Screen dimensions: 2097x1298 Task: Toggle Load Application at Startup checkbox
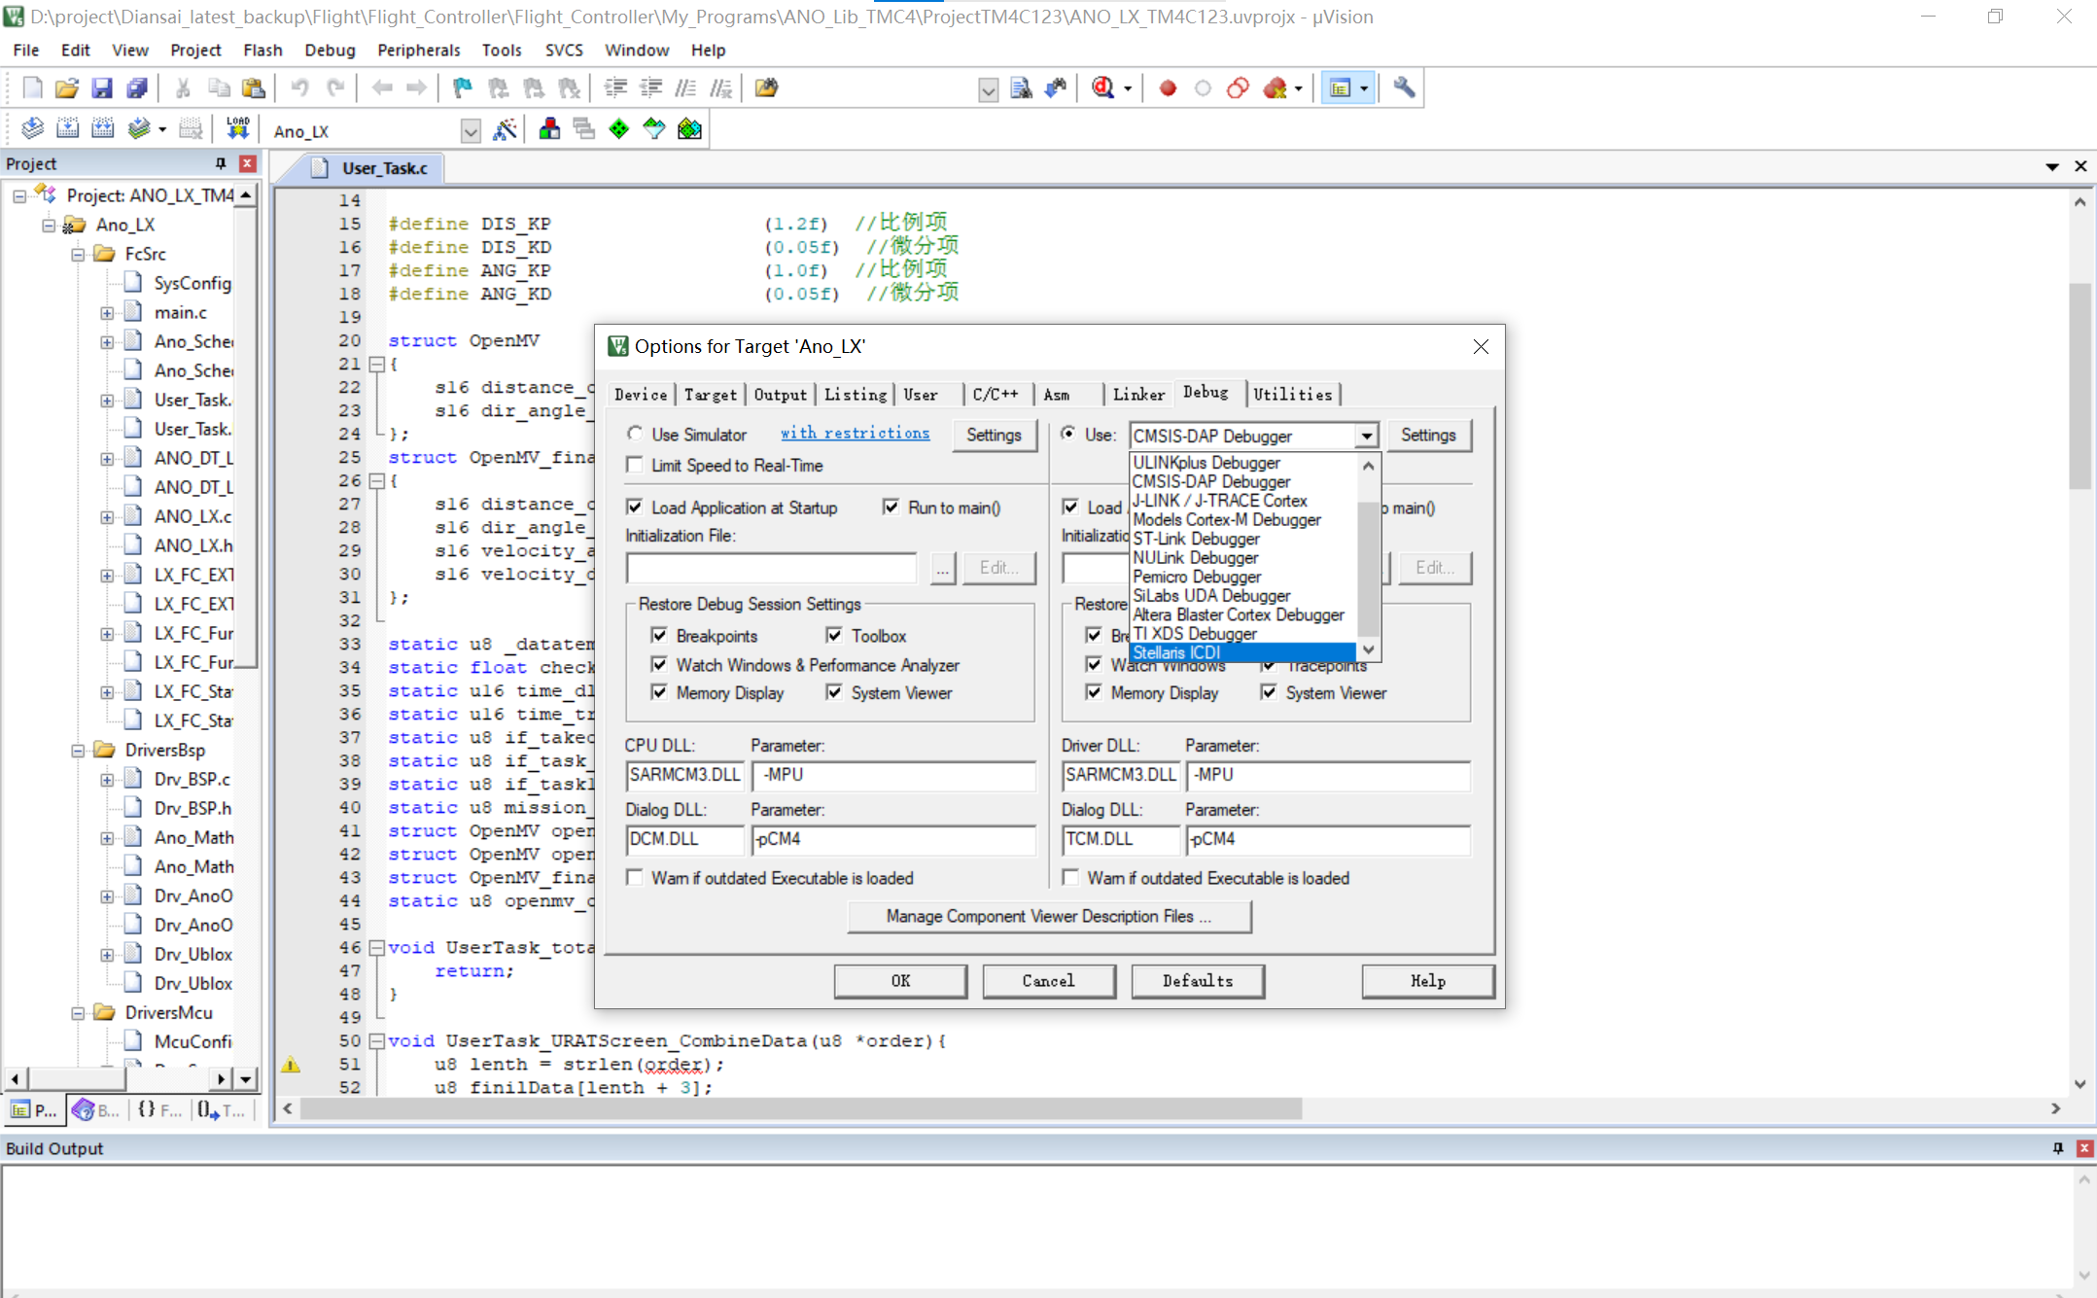(634, 506)
